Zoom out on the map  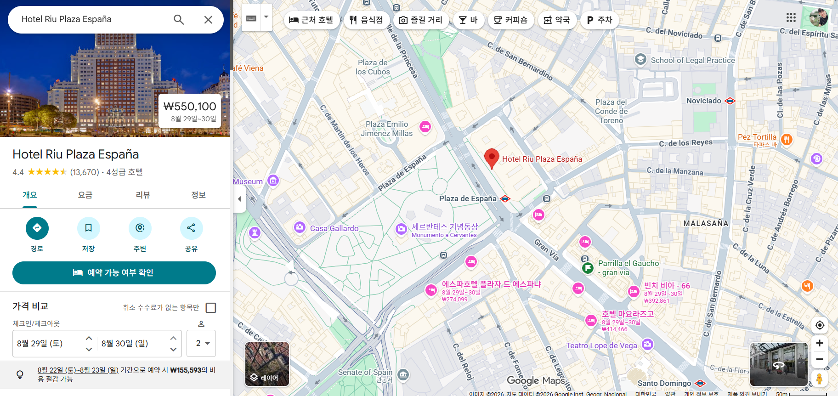820,359
